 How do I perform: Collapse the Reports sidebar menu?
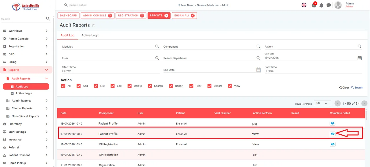coord(47,70)
